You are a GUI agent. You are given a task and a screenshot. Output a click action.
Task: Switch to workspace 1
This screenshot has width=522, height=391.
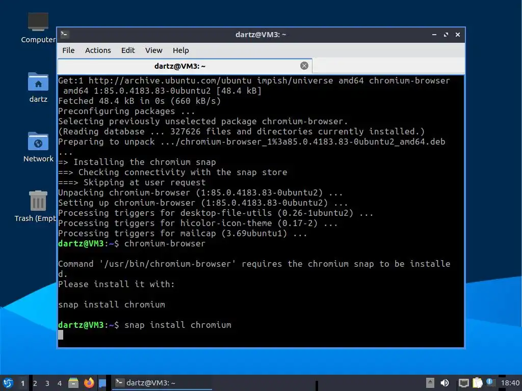click(22, 383)
